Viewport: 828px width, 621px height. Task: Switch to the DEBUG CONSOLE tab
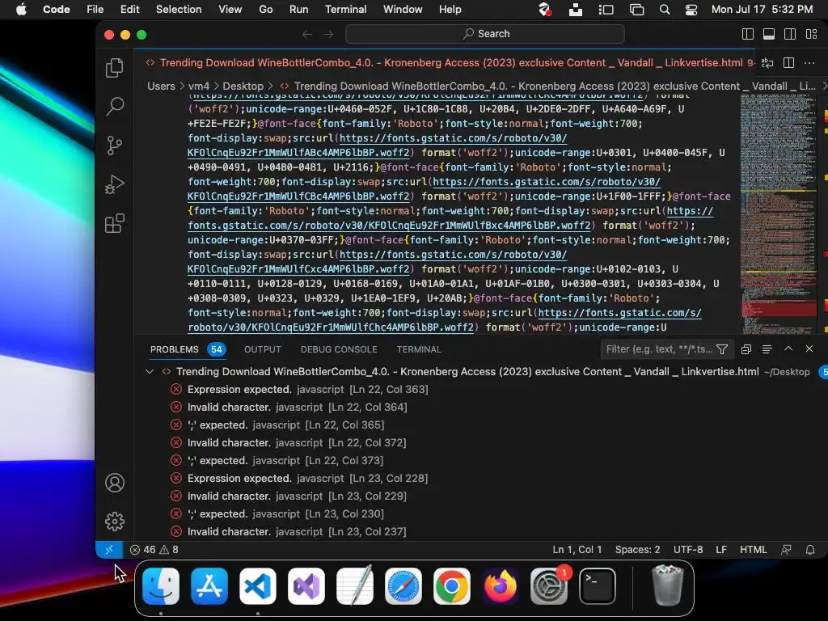[x=339, y=349]
